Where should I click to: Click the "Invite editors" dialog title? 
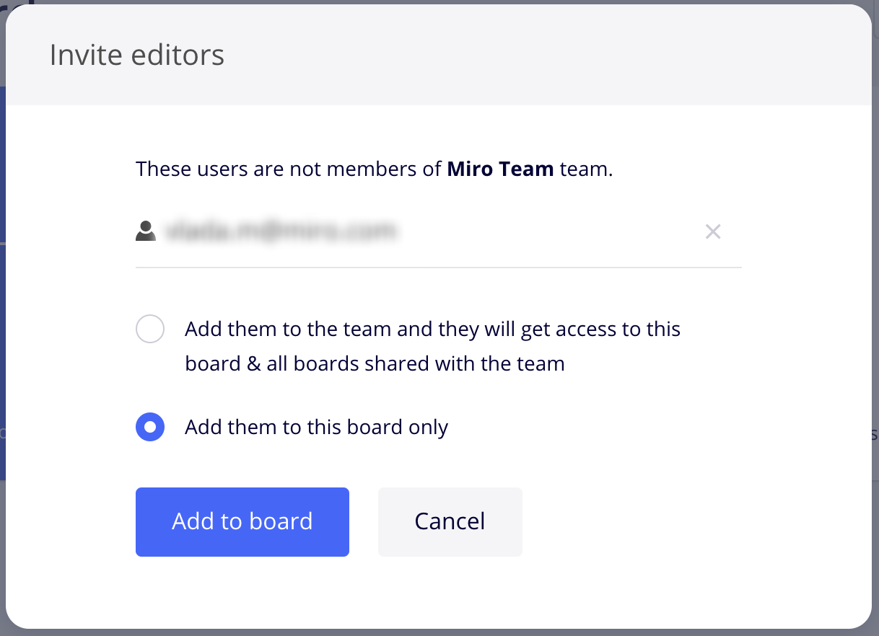coord(136,56)
